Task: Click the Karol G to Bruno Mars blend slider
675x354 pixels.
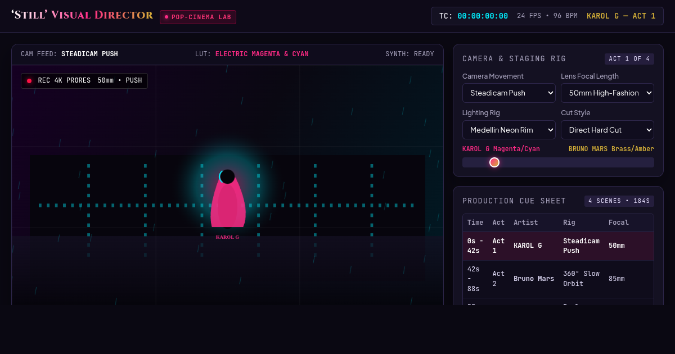Action: [x=558, y=162]
